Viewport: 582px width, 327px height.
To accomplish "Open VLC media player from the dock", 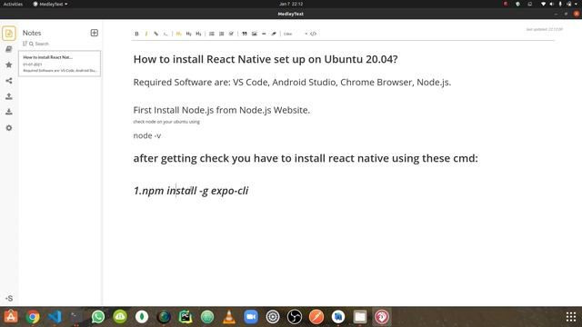I will [229, 317].
